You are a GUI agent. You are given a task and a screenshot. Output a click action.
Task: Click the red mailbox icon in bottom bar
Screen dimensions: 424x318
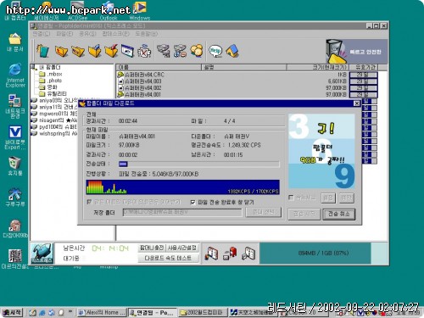(230, 254)
